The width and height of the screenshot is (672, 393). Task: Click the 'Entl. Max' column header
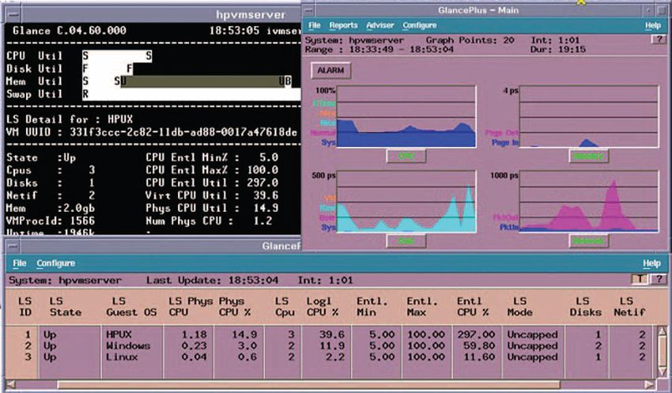422,307
